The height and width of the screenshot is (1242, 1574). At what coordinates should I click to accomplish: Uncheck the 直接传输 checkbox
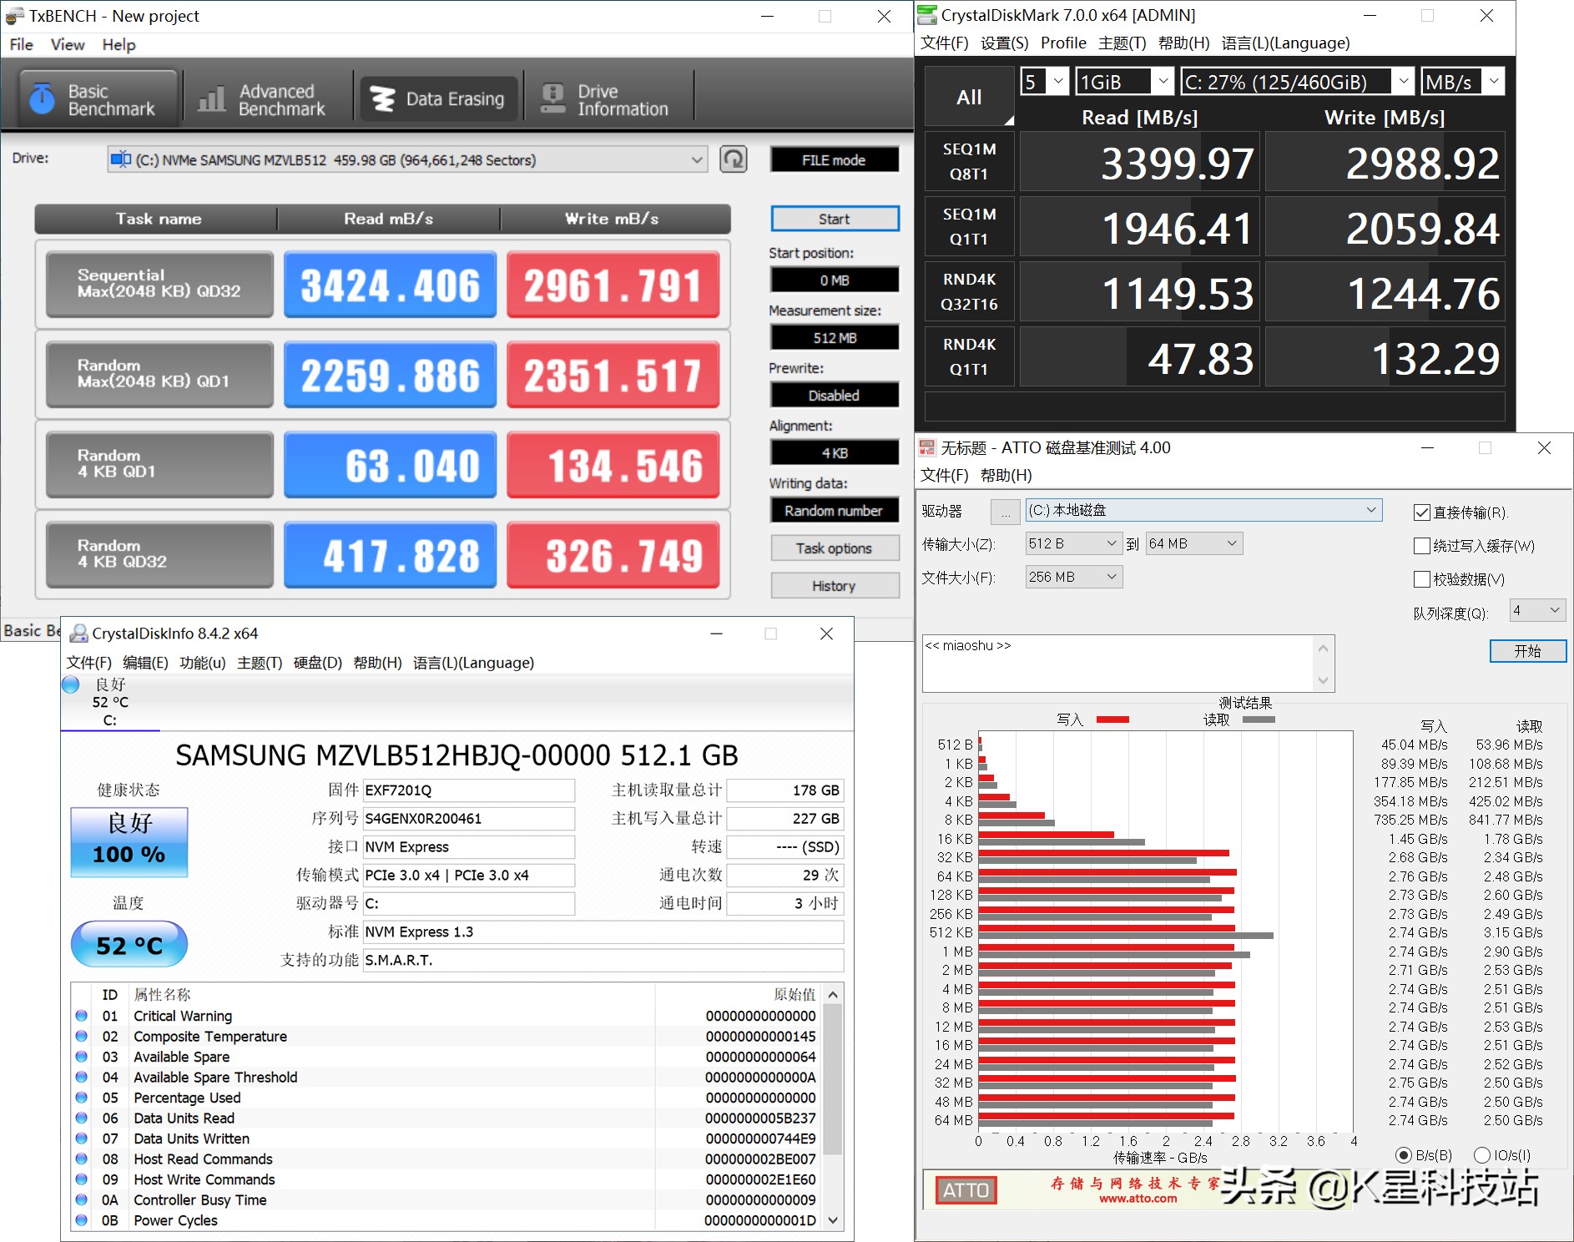point(1422,512)
